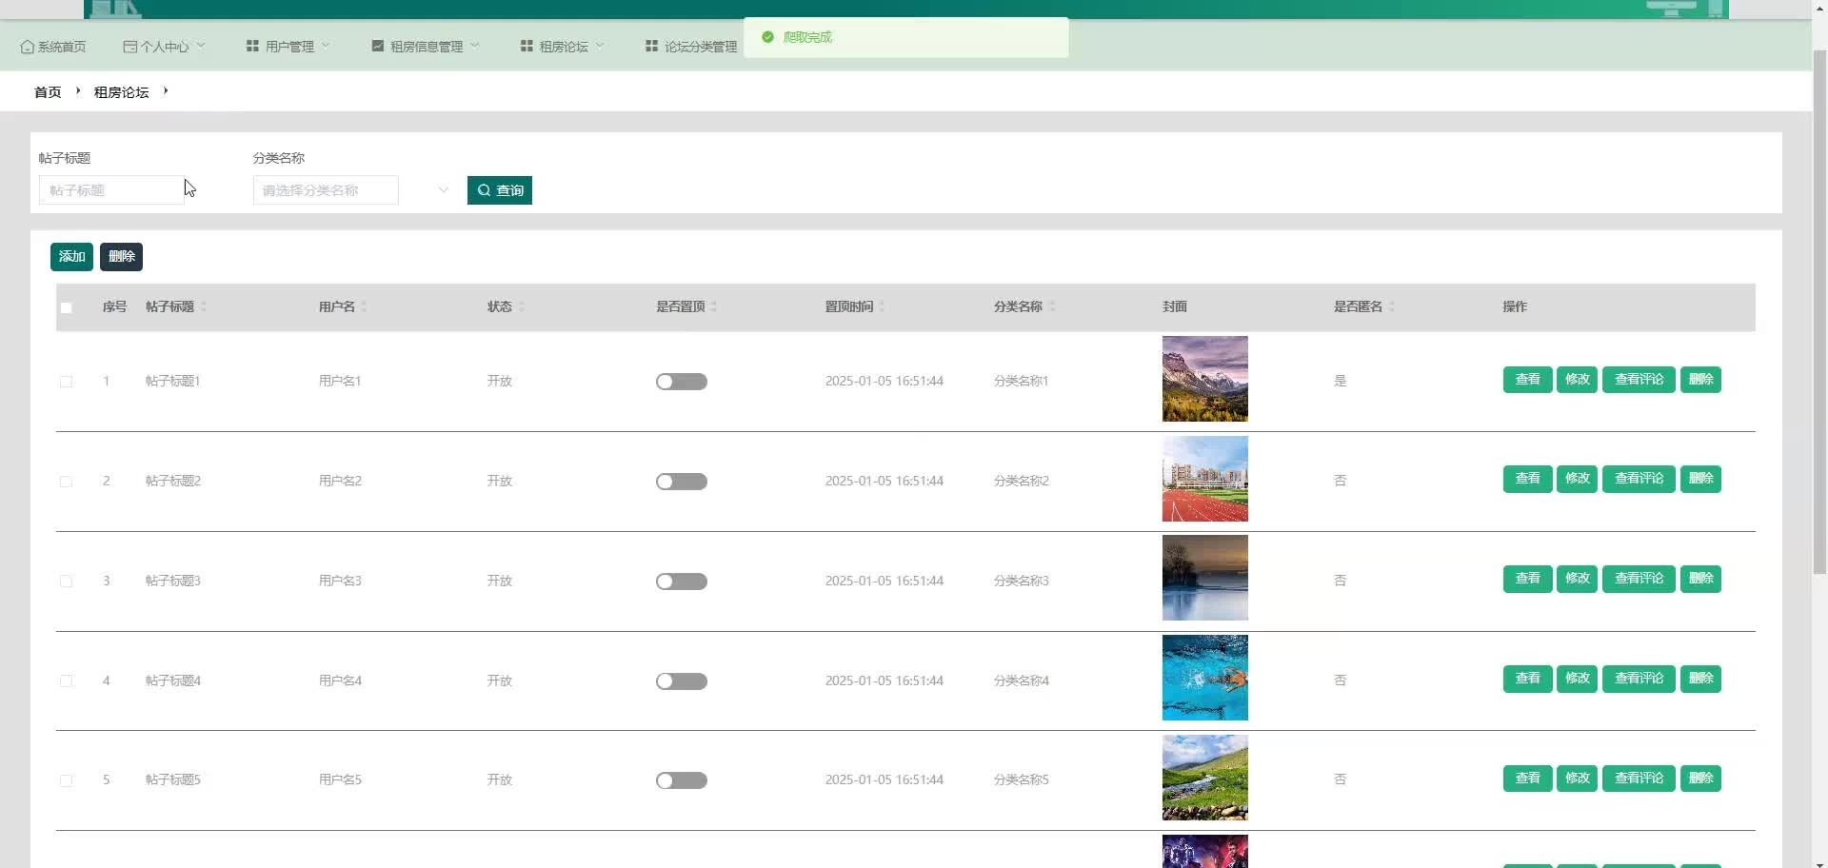Expand the 个人中心 menu chevron
1828x868 pixels.
[201, 46]
